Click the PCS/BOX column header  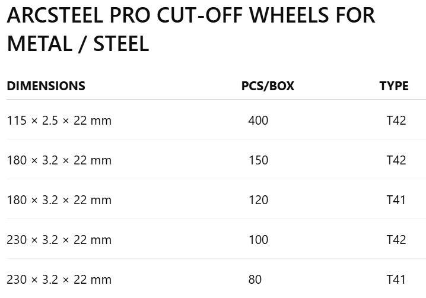(268, 86)
